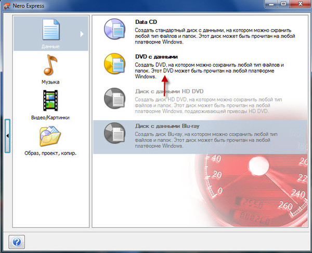Click the Blu-ray description text
The height and width of the screenshot is (253, 312).
(206, 140)
